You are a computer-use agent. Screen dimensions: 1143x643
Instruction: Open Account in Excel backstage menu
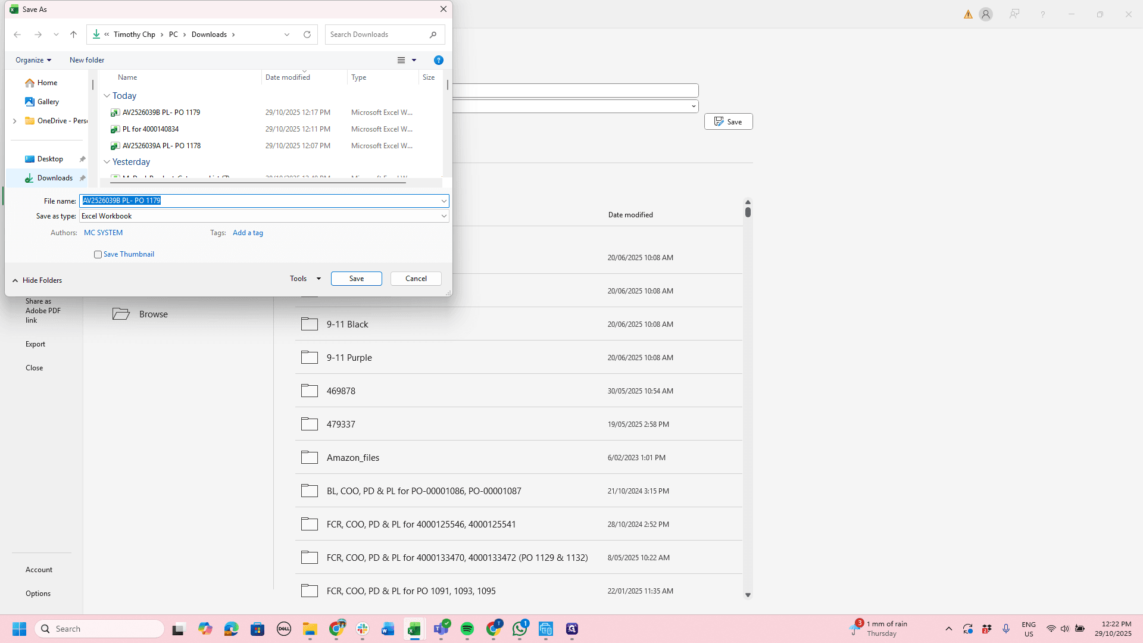(39, 570)
